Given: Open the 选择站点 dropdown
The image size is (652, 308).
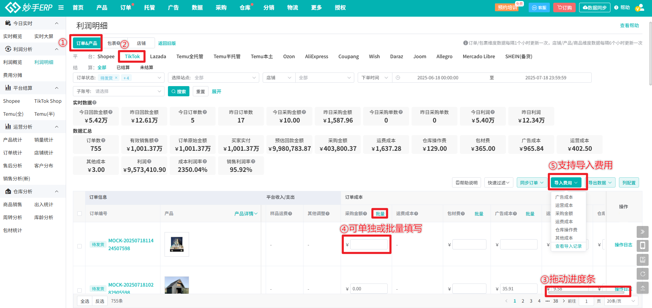Looking at the screenshot, I should click(x=213, y=78).
